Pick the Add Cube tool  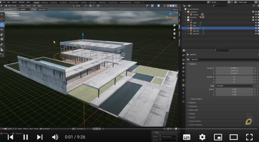pos(2,55)
